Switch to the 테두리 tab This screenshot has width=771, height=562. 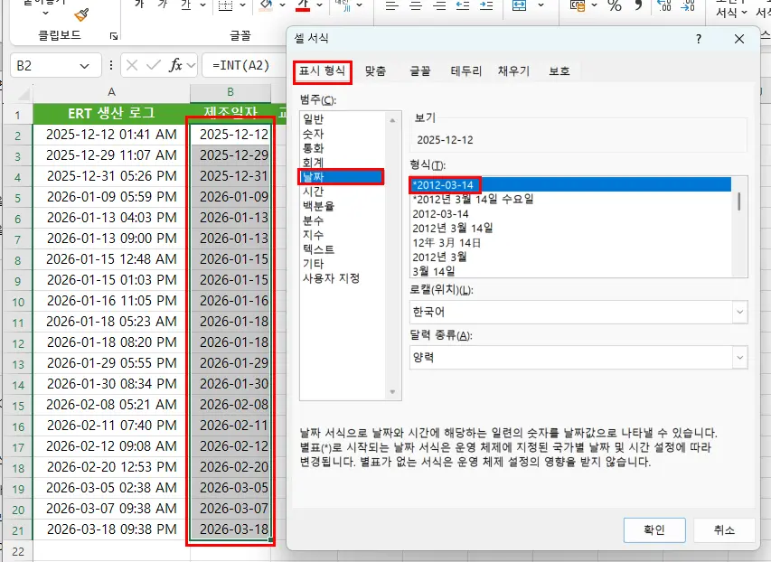tap(461, 70)
